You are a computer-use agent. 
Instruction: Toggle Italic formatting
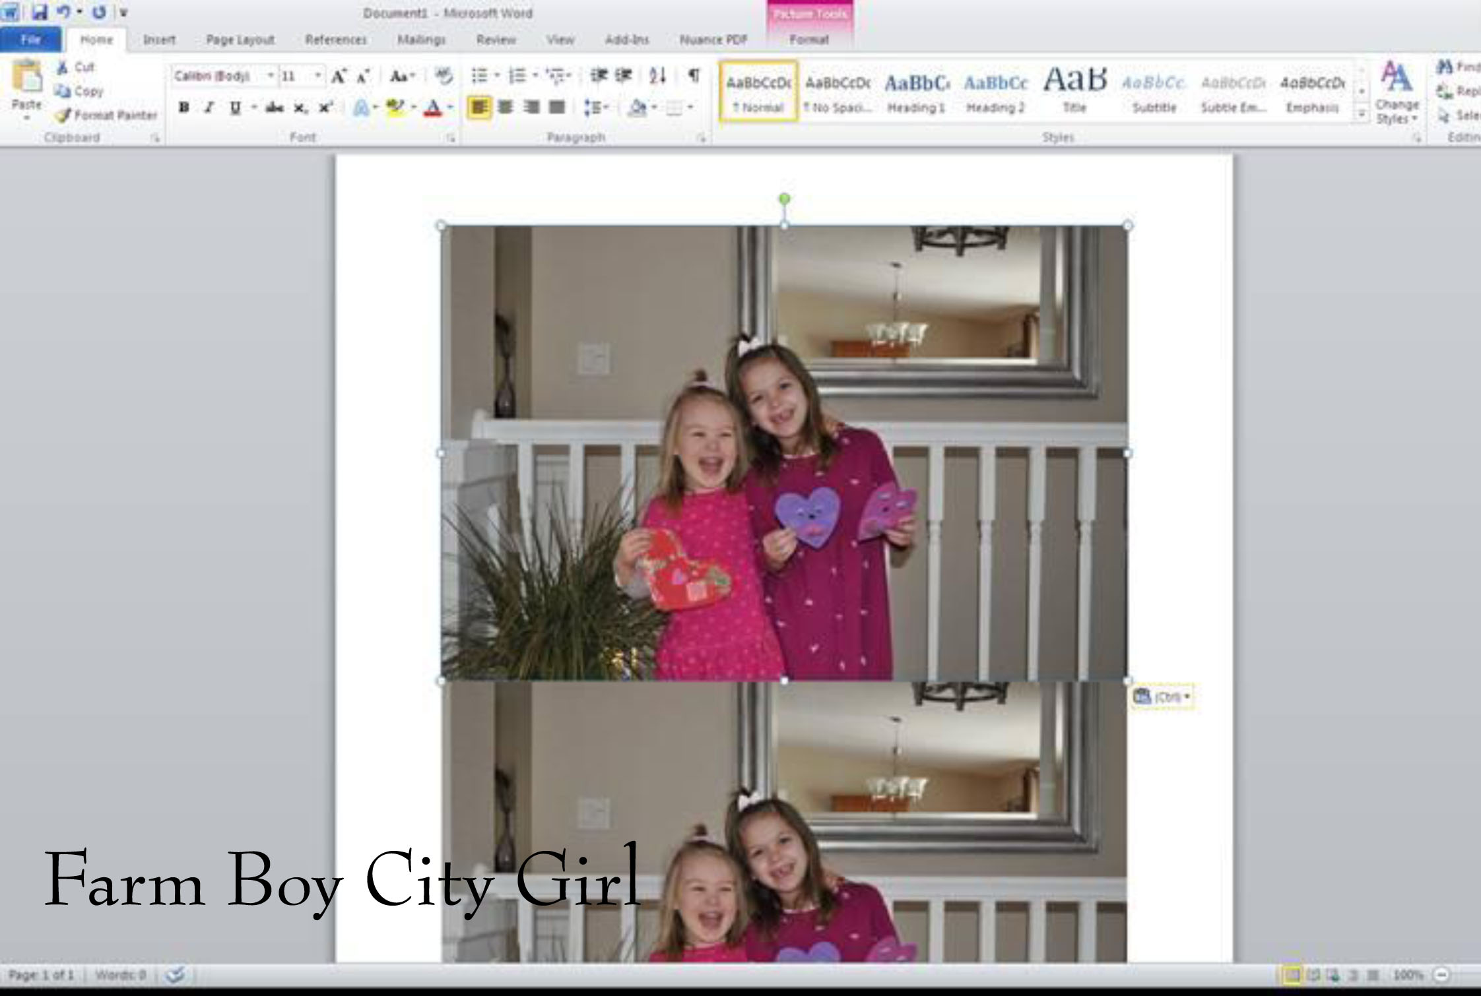pyautogui.click(x=209, y=108)
